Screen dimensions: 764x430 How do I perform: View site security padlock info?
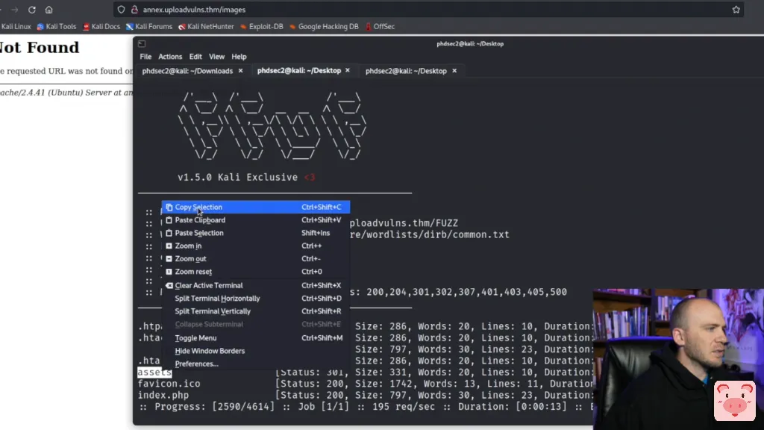tap(134, 10)
